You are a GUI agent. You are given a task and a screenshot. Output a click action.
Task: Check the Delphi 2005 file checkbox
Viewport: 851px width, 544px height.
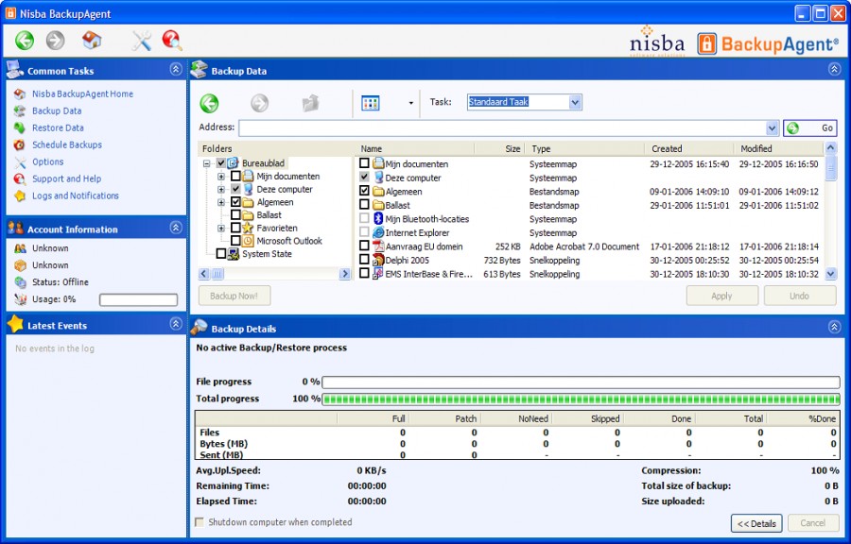364,260
